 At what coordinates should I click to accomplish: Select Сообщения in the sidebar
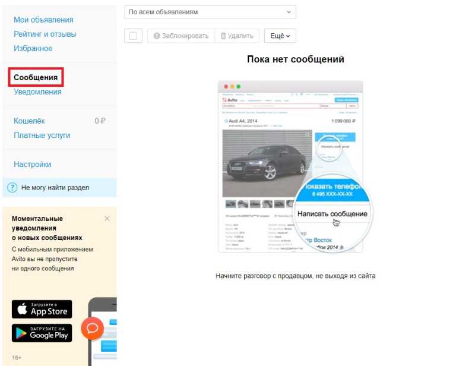point(36,77)
